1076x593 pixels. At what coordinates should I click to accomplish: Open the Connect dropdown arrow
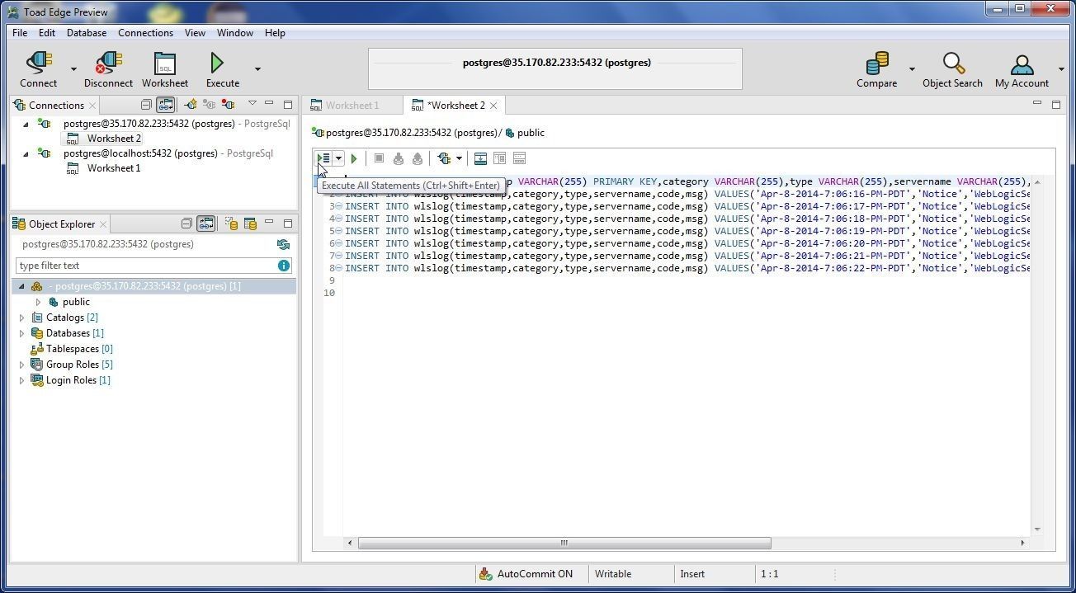(73, 69)
